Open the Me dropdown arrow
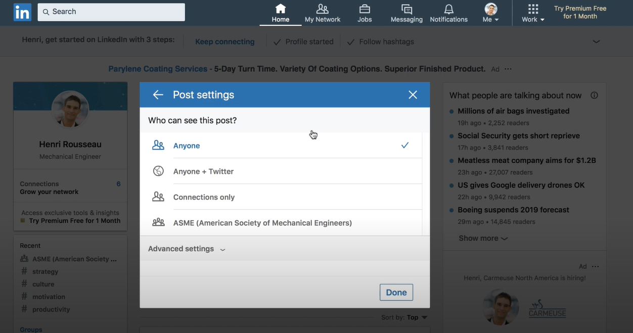Viewport: 633px width, 333px height. (x=496, y=20)
